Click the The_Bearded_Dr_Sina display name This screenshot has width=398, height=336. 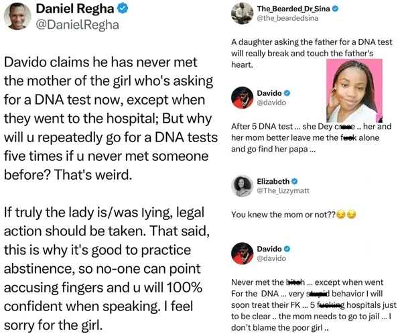(293, 9)
